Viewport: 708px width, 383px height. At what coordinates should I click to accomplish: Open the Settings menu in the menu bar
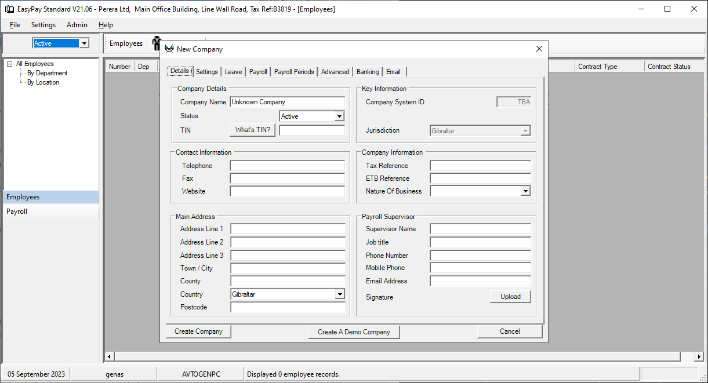point(43,25)
